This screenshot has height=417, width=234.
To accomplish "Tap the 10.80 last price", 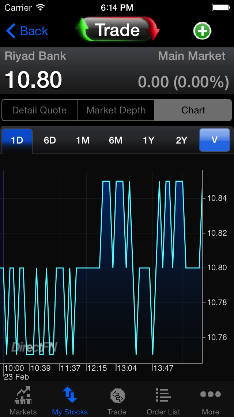I will 33,80.
